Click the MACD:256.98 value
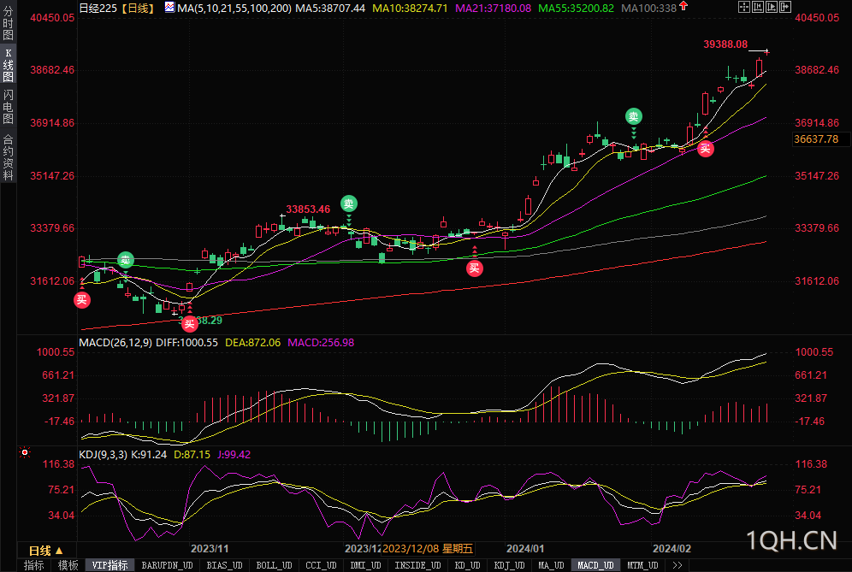The width and height of the screenshot is (852, 572). (x=321, y=343)
